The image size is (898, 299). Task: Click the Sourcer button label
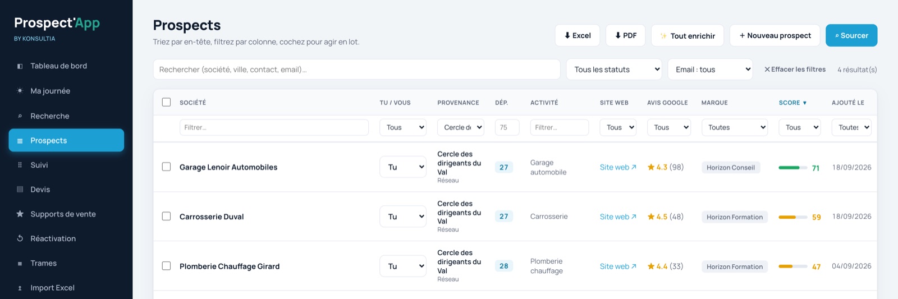coord(854,35)
